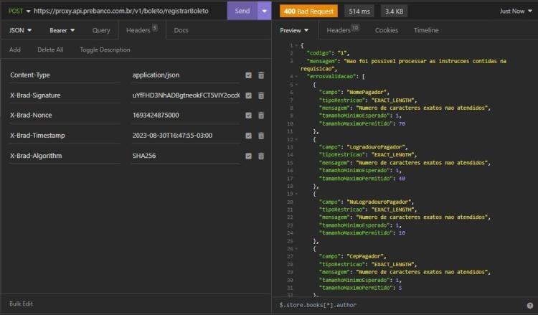Delete all headers
538x315 pixels.
(x=50, y=50)
